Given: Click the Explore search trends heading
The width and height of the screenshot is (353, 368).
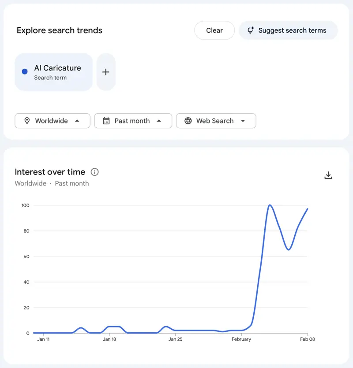Looking at the screenshot, I should pos(59,30).
